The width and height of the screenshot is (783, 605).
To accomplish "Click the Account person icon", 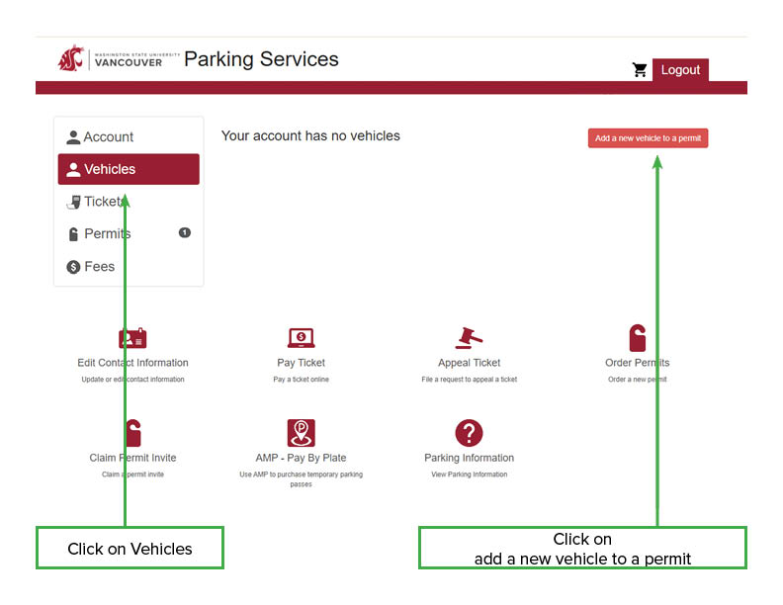I will tap(73, 137).
